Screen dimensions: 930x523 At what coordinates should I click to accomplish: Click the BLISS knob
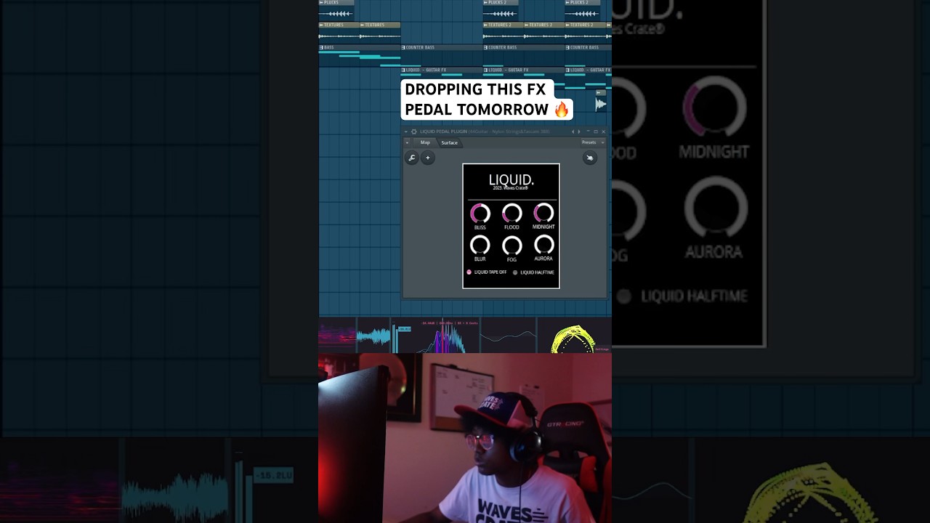(x=480, y=213)
